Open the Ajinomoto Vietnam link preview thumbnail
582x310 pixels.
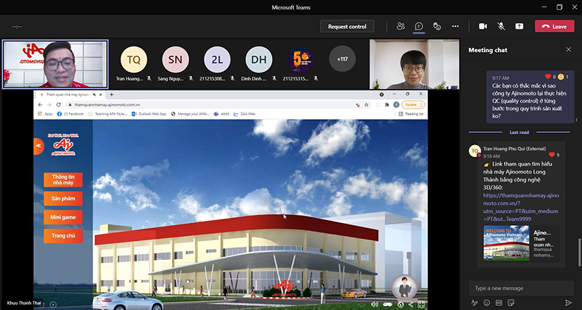[x=506, y=242]
